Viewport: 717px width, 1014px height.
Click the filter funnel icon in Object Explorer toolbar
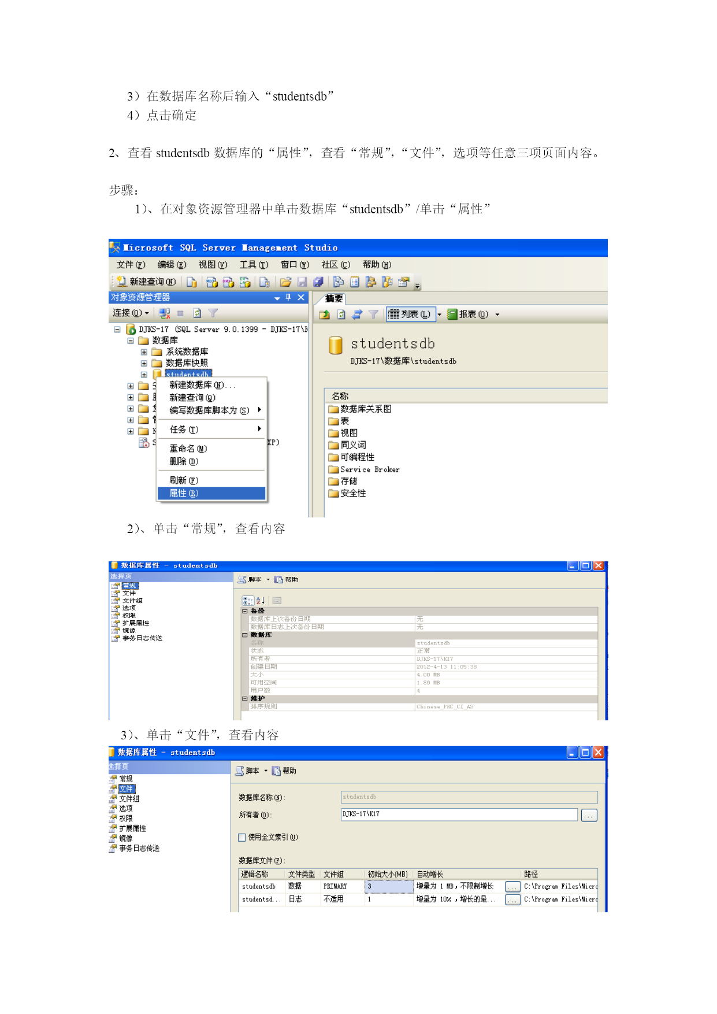(213, 313)
